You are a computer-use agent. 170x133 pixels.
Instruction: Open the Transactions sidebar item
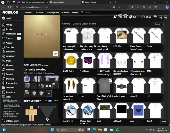(x=10, y=83)
